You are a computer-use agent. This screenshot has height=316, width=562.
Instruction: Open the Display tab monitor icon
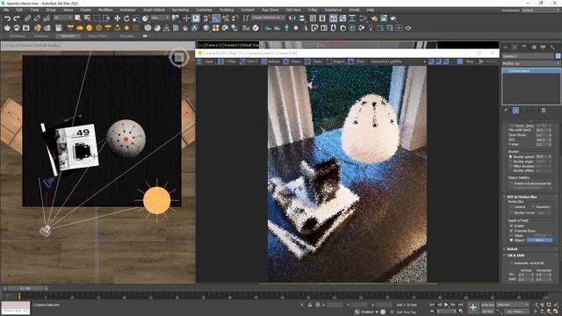click(543, 47)
